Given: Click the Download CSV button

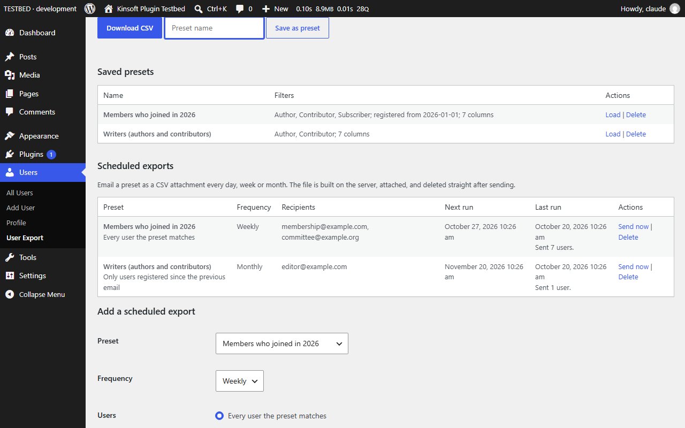Looking at the screenshot, I should [x=130, y=28].
